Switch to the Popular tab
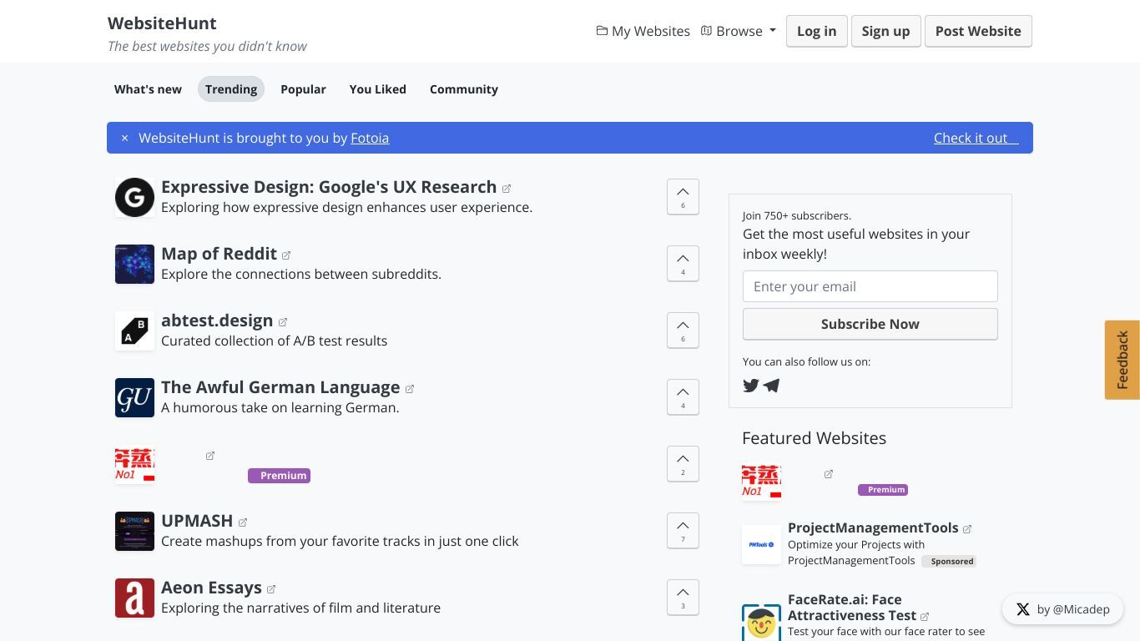 (303, 89)
